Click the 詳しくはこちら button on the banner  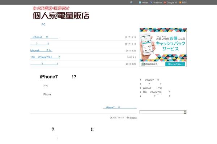pyautogui.click(x=175, y=64)
